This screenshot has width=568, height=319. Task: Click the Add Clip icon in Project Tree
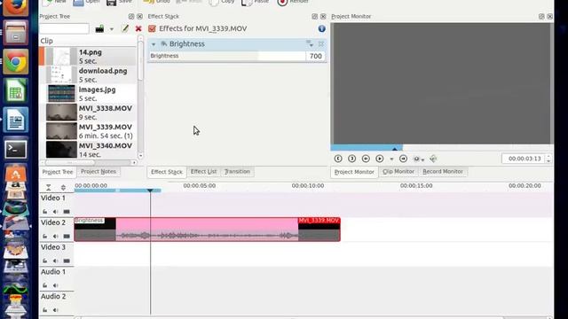(x=99, y=28)
